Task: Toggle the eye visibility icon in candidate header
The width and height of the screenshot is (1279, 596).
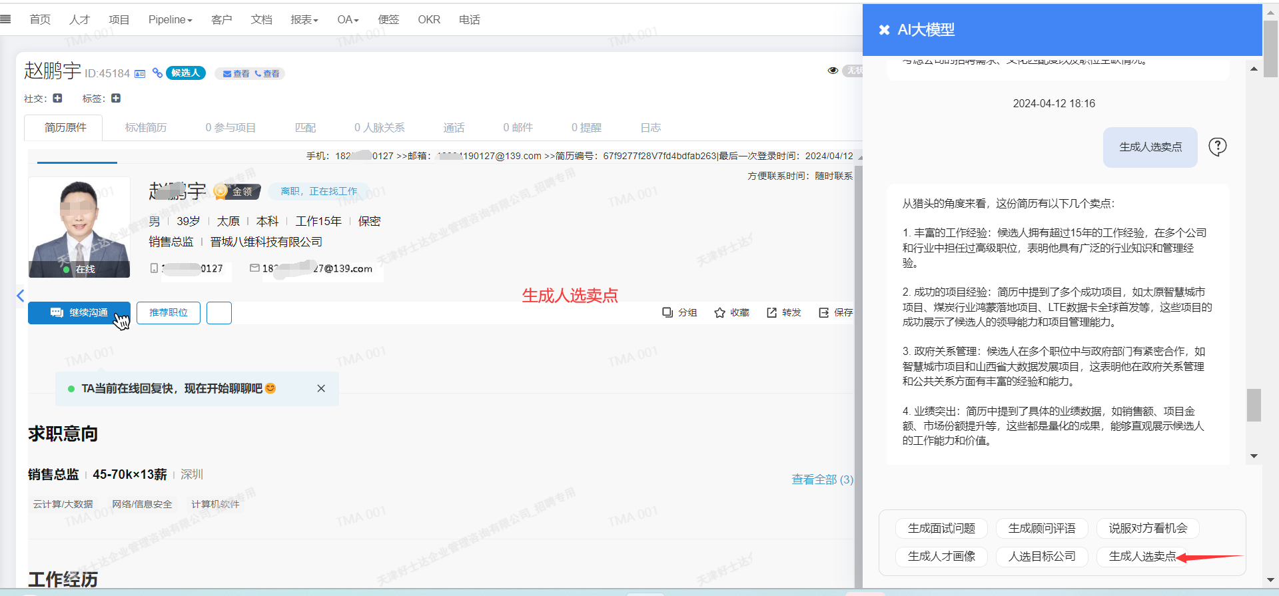Action: coord(833,71)
